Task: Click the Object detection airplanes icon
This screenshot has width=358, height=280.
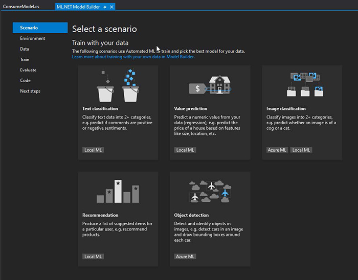Action: pos(210,192)
